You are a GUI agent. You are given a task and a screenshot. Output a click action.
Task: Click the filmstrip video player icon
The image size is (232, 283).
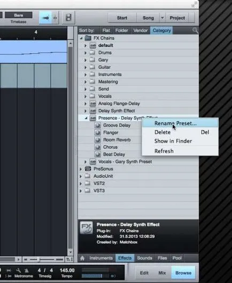(x=68, y=18)
